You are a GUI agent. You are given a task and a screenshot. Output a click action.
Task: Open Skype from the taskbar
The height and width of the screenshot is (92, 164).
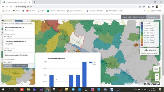point(99,89)
